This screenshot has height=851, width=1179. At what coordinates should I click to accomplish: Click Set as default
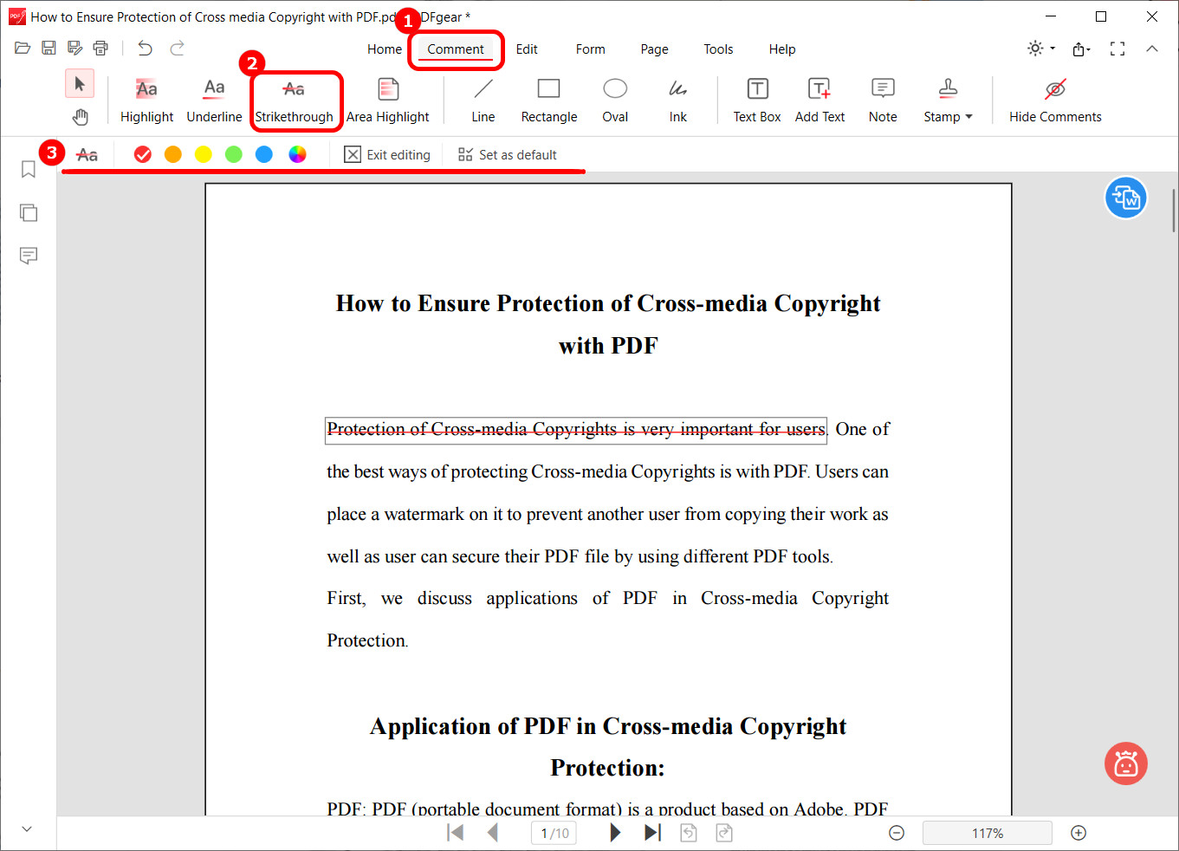508,154
